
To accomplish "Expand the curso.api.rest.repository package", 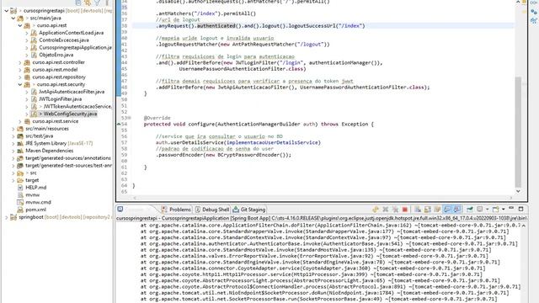I will pos(20,77).
